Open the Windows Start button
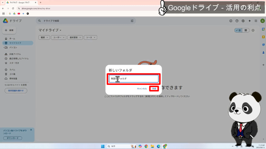Screen dimensions: 266x149 (103, 146)
